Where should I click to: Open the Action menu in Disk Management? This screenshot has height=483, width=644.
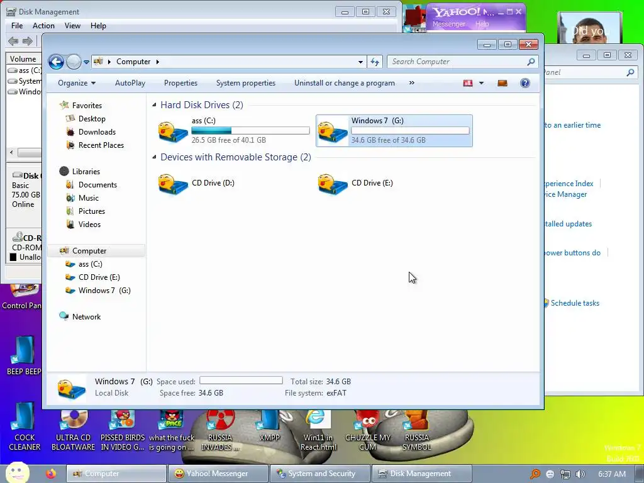(43, 26)
